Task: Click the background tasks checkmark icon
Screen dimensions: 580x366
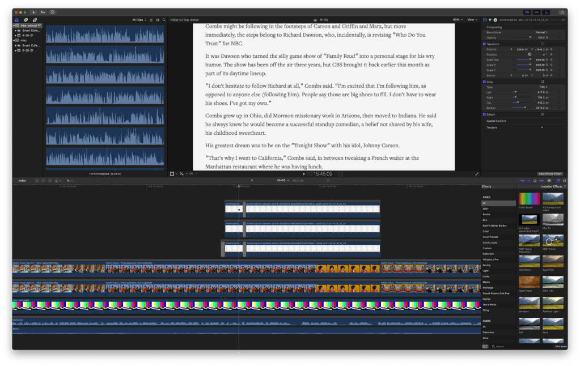Action: pos(53,11)
